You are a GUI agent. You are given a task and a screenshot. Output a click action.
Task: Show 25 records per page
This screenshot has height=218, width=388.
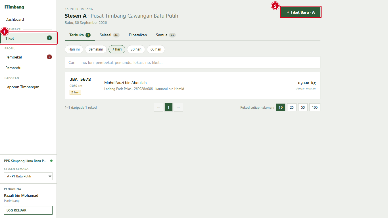[x=292, y=107]
